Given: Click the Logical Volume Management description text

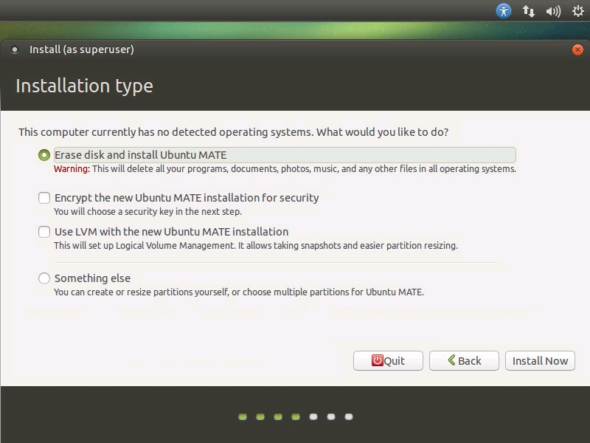Looking at the screenshot, I should 256,246.
